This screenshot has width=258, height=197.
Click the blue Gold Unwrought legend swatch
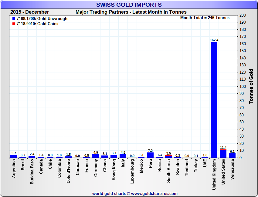point(14,19)
